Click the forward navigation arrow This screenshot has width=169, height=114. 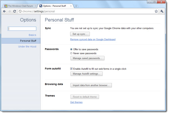pos(10,11)
